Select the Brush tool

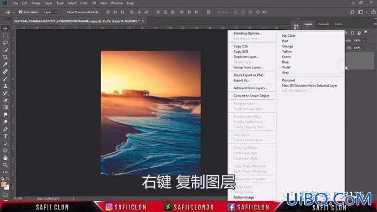(x=5, y=78)
